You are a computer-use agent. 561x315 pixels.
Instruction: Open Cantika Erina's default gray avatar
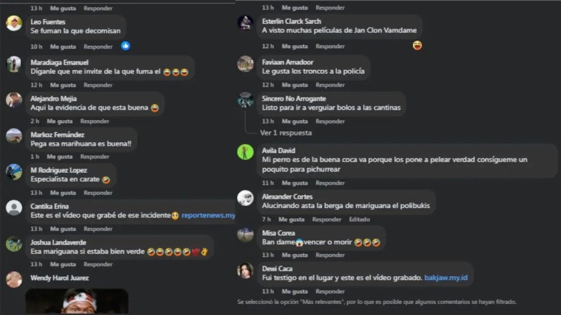coord(14,208)
